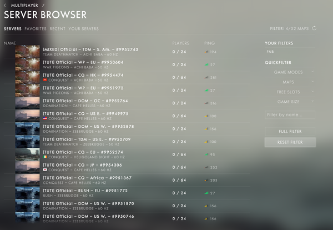Click the refresh icon next to Filter maps
333x230 pixels.
pos(314,28)
